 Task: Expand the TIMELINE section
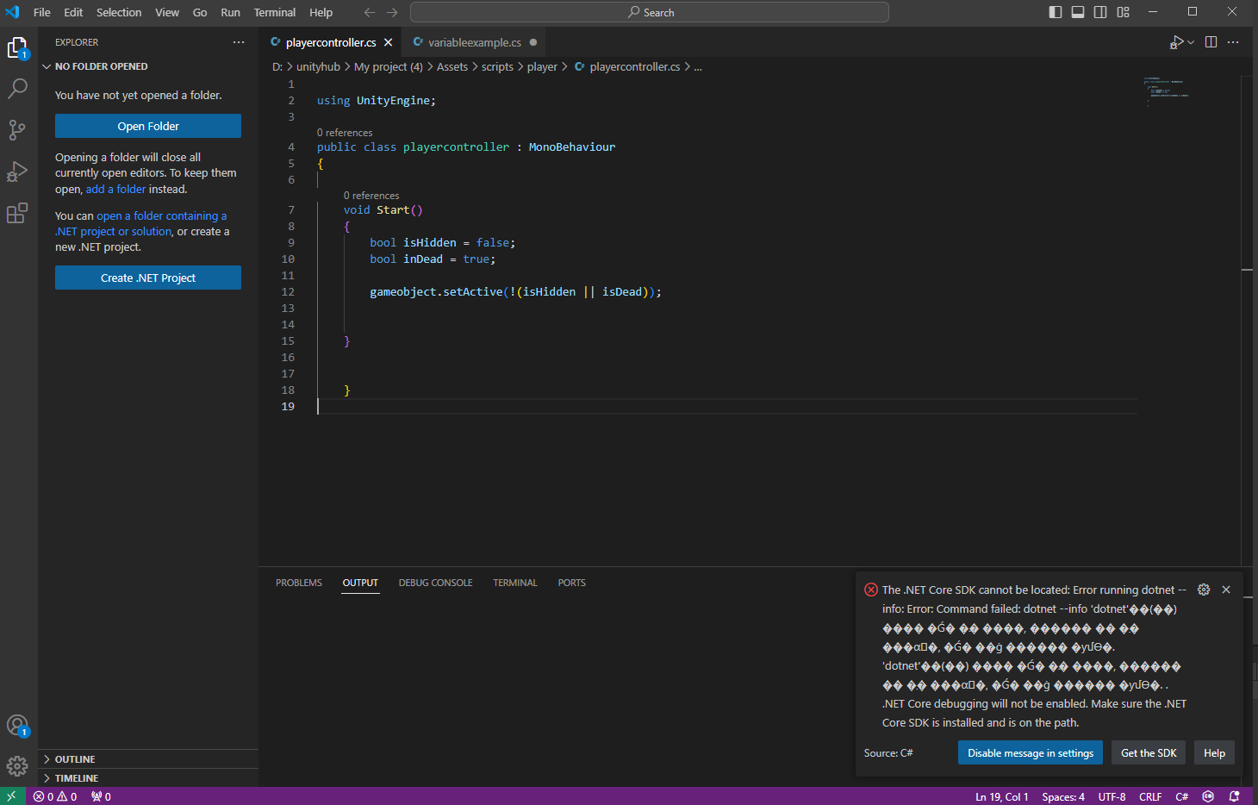coord(148,778)
